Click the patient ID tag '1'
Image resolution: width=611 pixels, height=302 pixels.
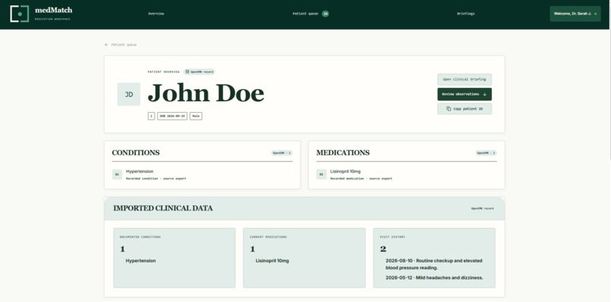click(x=151, y=116)
